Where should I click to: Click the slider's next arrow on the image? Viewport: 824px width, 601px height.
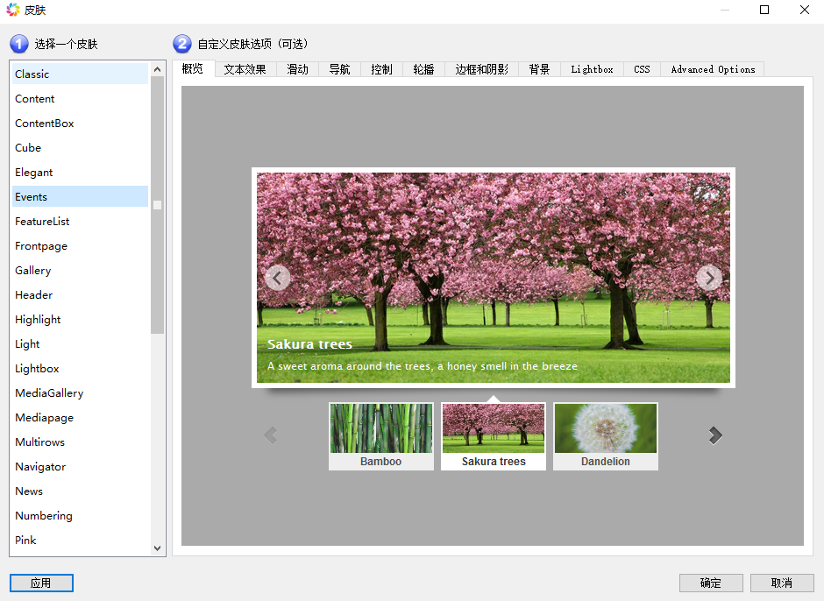[x=708, y=279]
